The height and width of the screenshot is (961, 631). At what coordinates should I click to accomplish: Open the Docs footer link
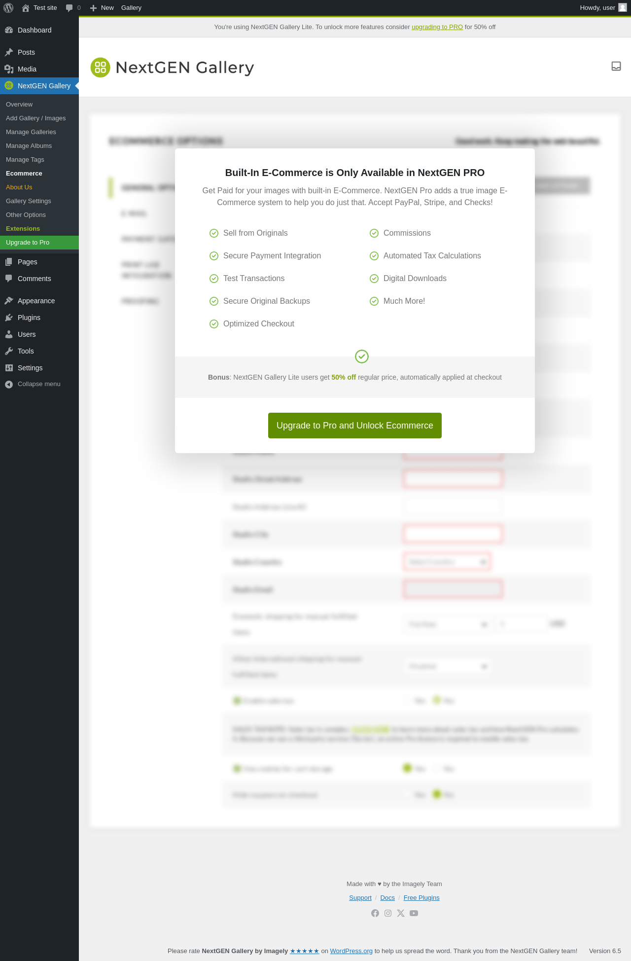(x=387, y=898)
